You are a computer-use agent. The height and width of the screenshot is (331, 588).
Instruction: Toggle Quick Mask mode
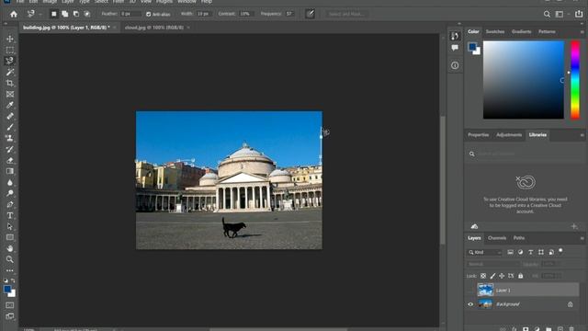[x=10, y=305]
